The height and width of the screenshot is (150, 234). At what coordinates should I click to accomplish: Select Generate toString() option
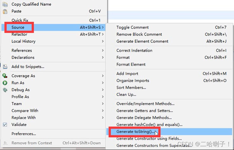click(x=136, y=132)
